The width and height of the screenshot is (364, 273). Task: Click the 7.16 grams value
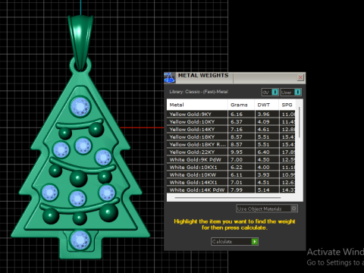[x=237, y=130]
